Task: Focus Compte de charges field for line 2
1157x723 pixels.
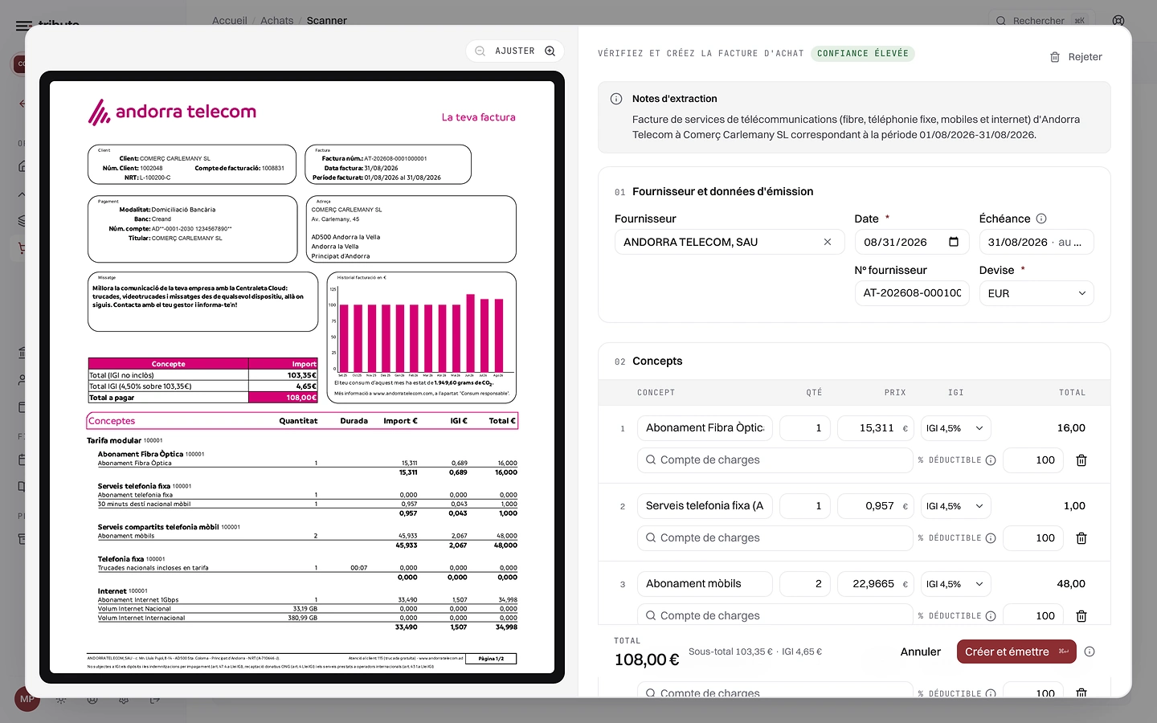Action: pos(775,538)
